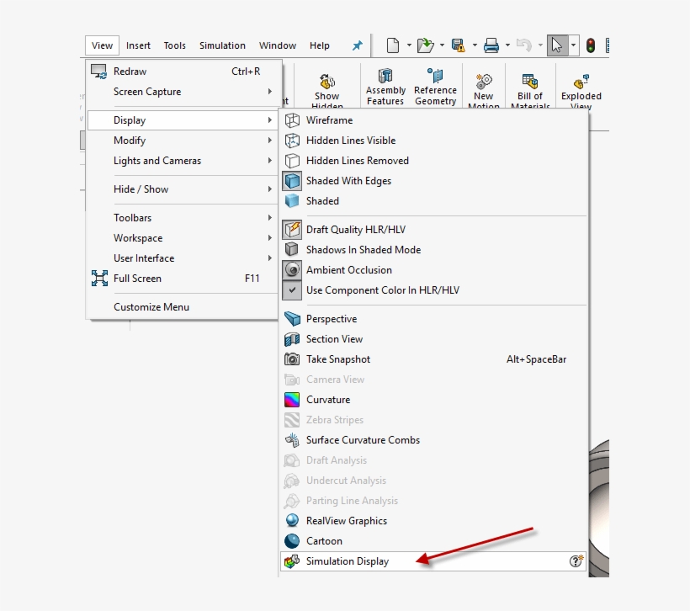
Task: Toggle Use Component Color In HLR/HLV
Action: (x=382, y=290)
